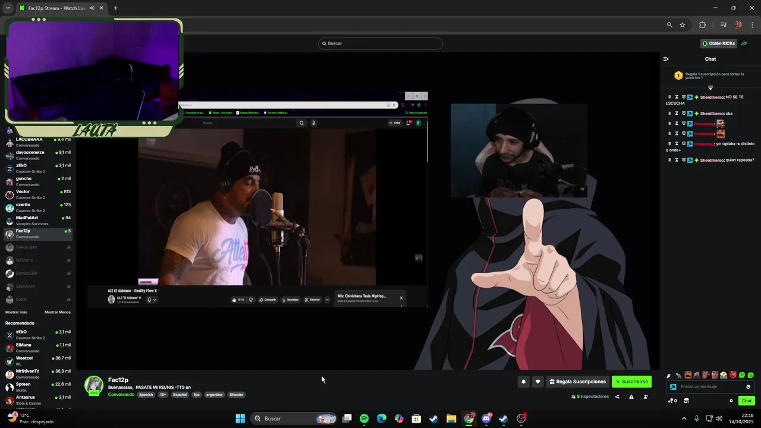Expand the chat leaderboard chevron
This screenshot has height=428, width=761.
pyautogui.click(x=710, y=87)
